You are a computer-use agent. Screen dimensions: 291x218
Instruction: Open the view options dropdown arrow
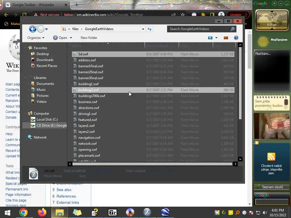[x=216, y=38]
